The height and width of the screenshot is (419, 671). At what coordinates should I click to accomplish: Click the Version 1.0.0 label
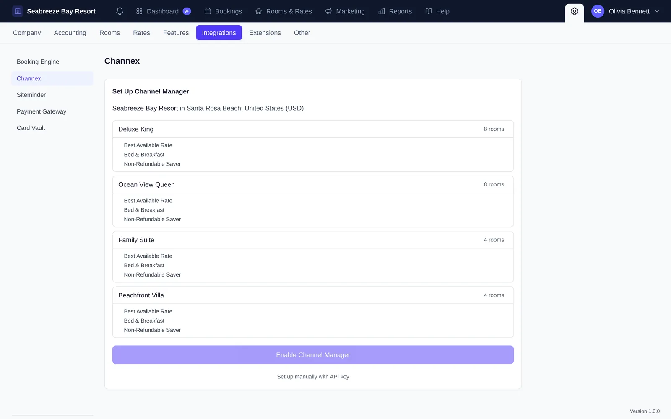645,411
